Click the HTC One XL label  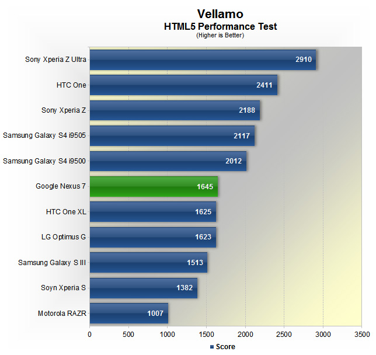click(x=66, y=212)
